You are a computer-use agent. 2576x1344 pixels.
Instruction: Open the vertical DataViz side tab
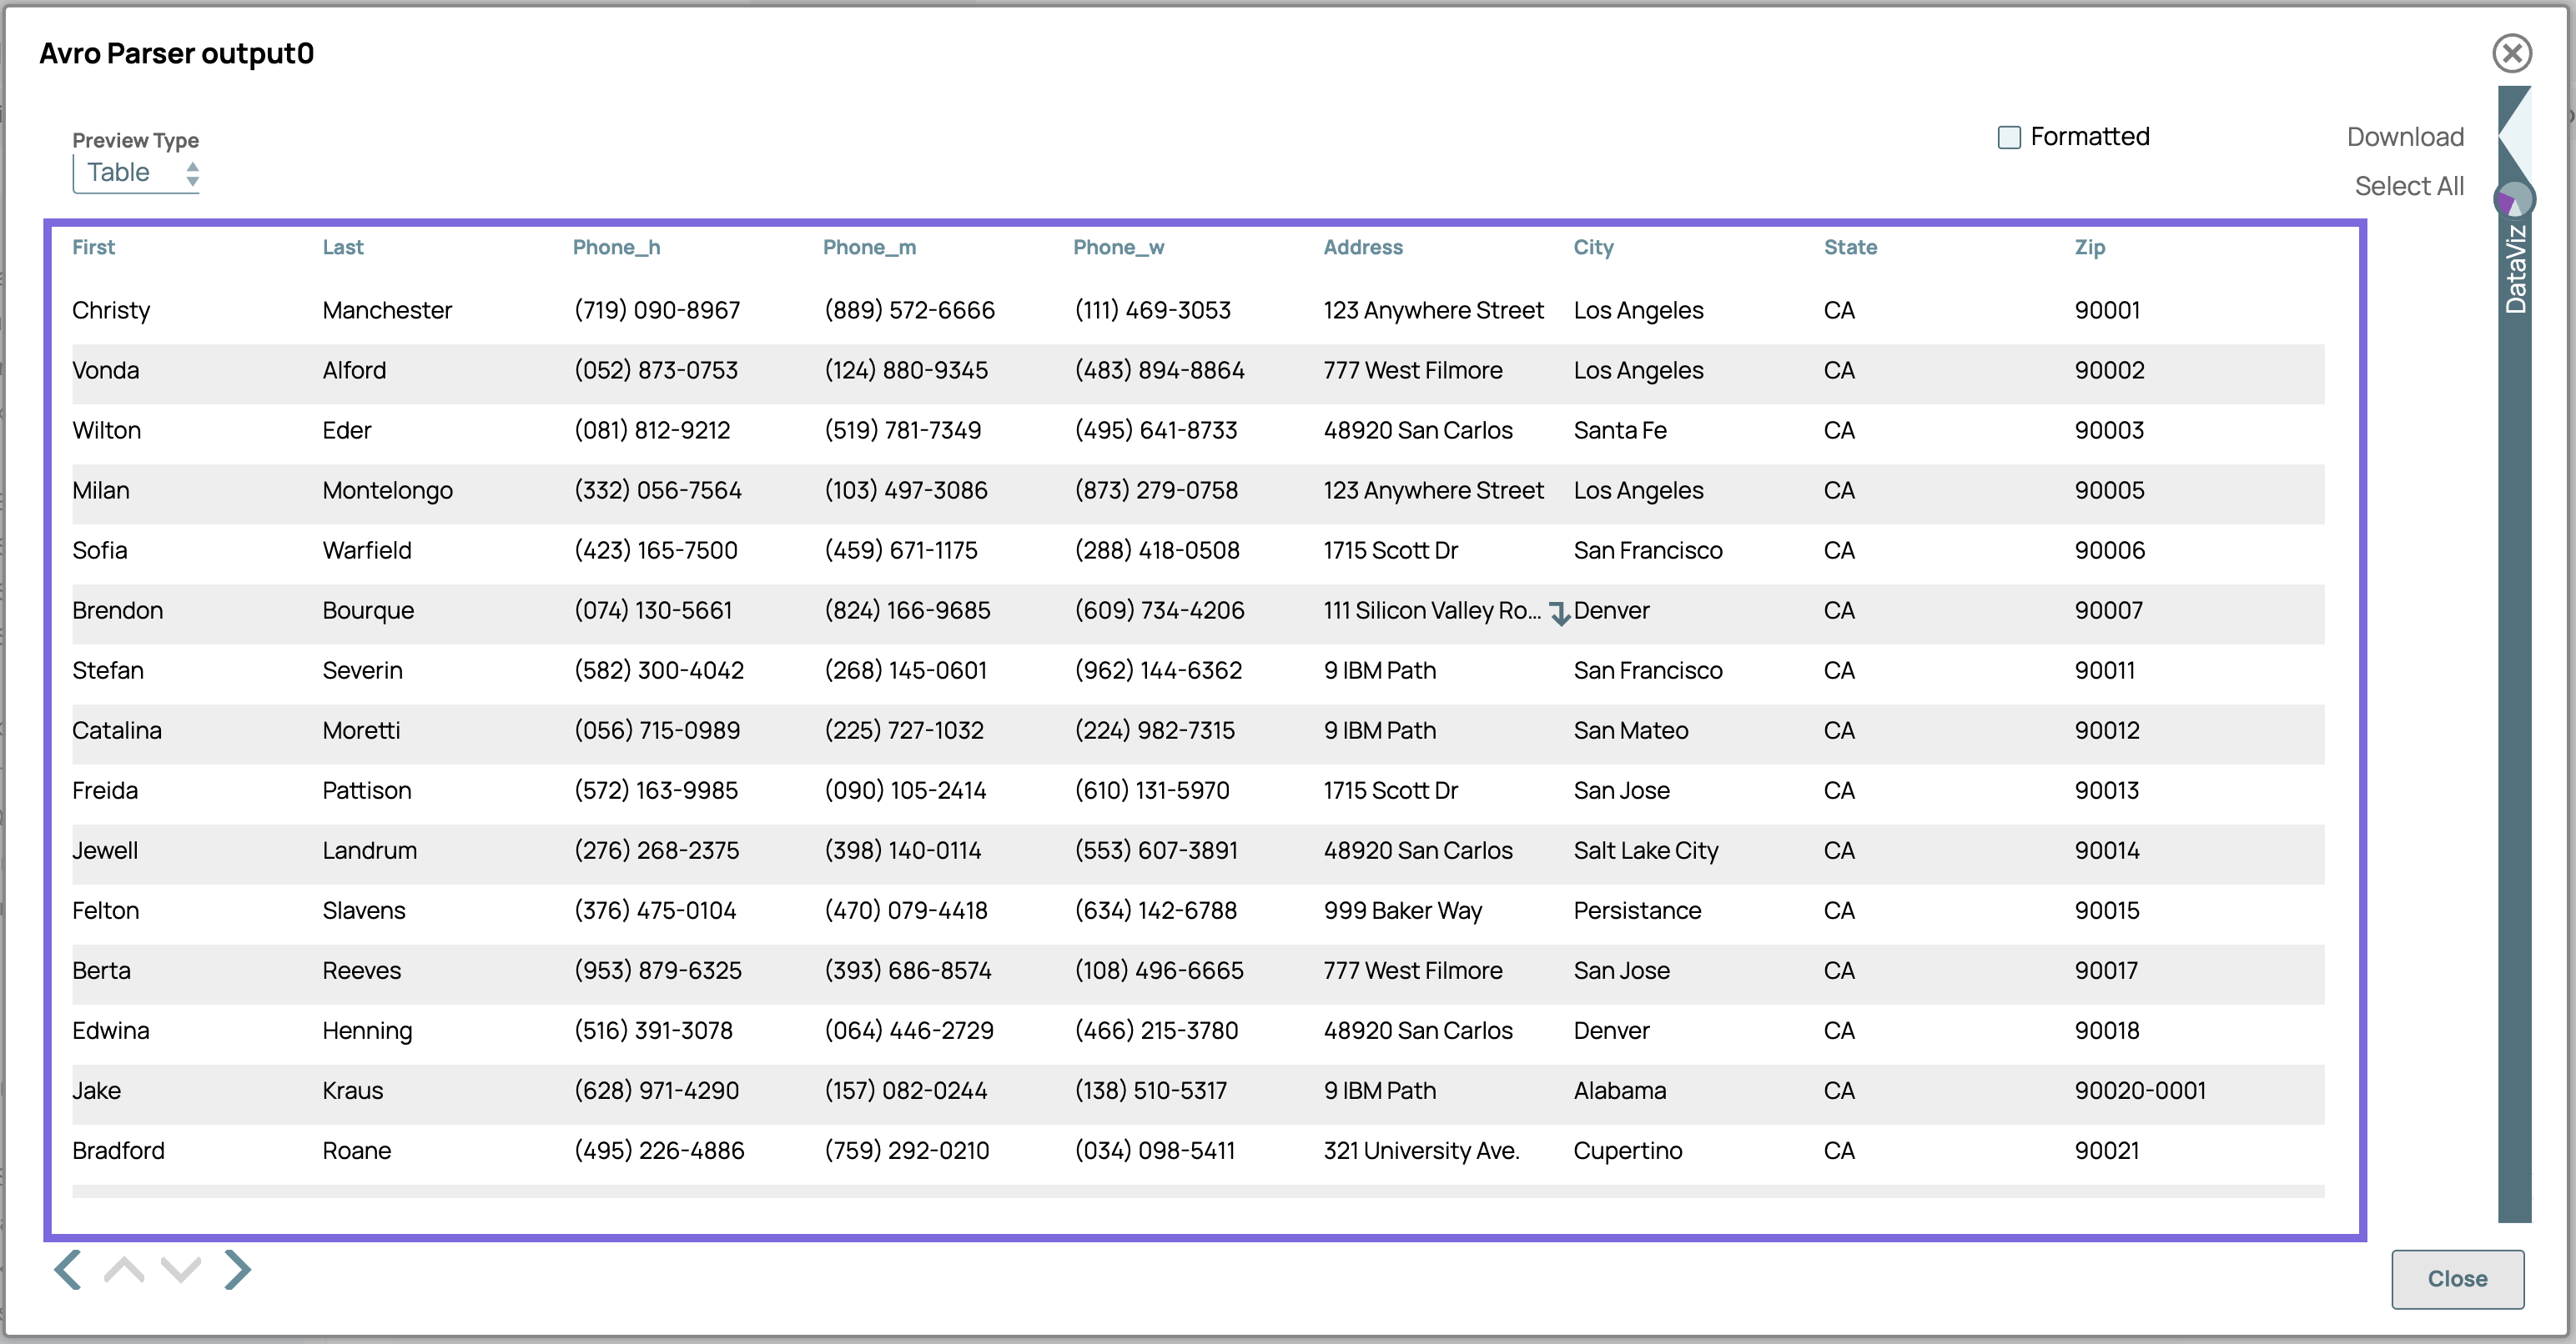click(2515, 270)
